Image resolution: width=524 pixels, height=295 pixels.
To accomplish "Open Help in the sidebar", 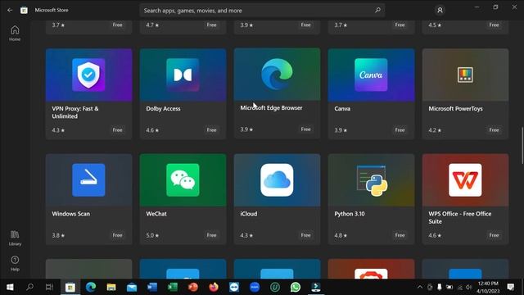I will 15,263.
